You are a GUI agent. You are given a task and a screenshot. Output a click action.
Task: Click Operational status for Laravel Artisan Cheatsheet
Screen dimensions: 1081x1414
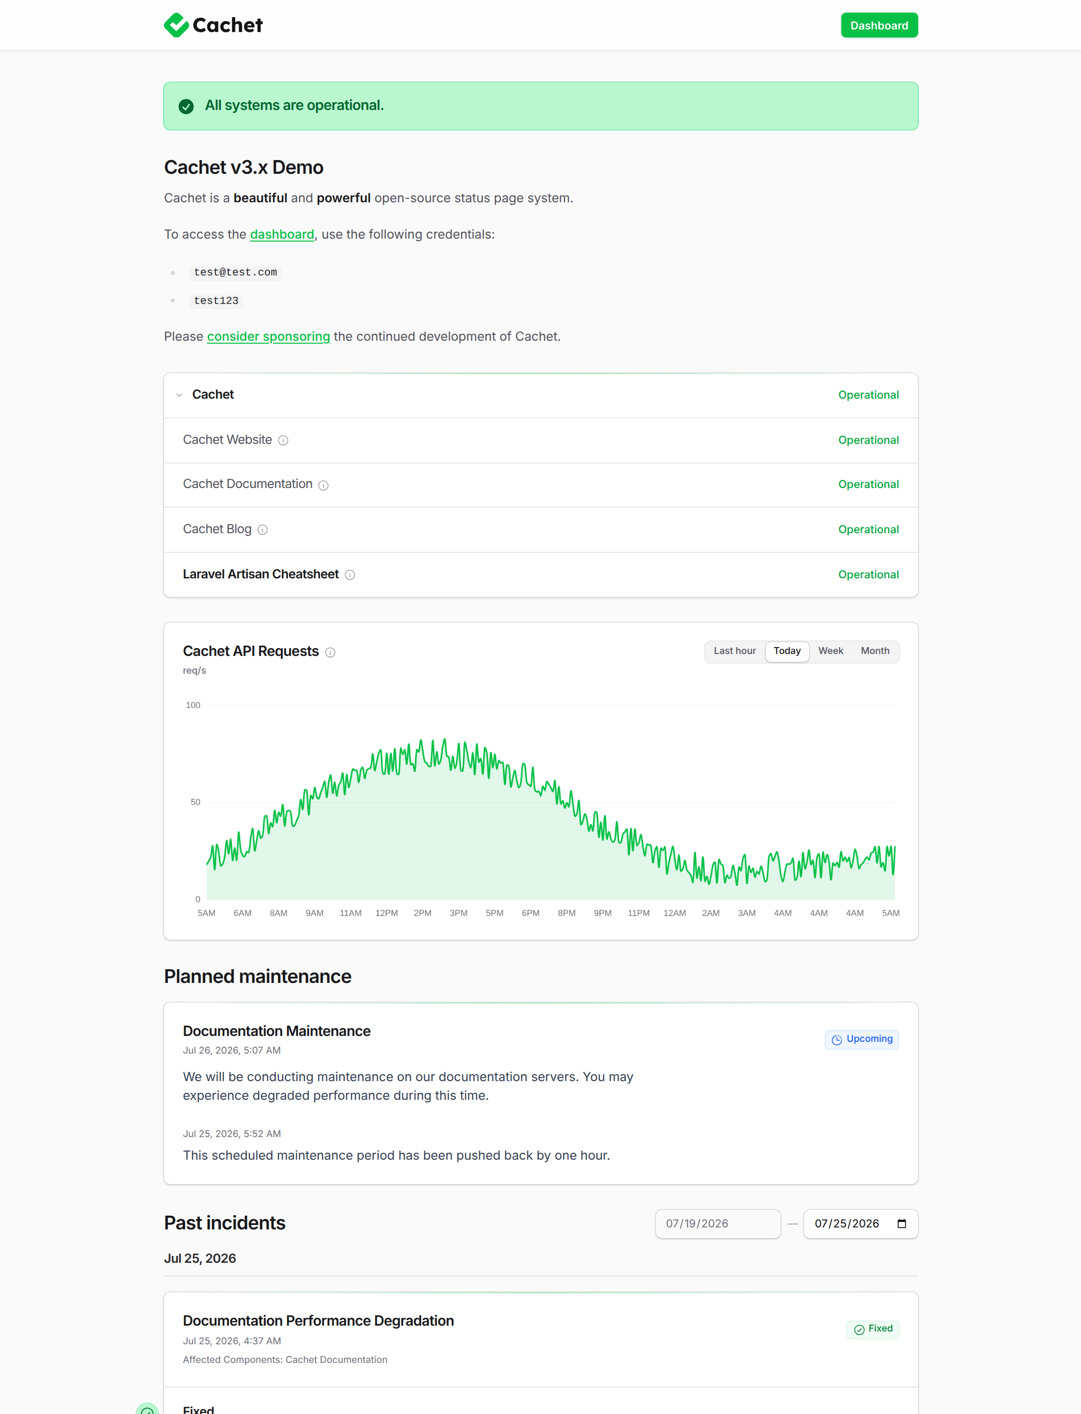868,575
